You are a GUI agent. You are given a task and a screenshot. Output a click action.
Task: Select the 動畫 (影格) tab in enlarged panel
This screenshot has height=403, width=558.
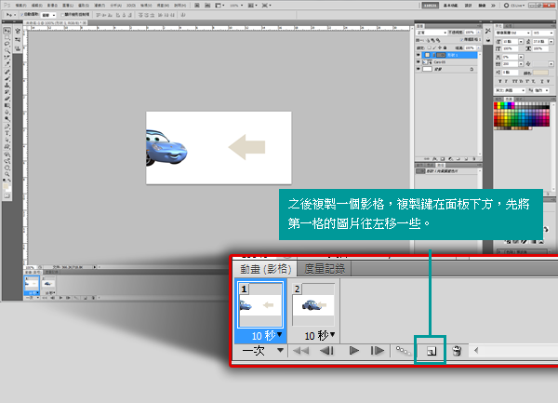tap(265, 269)
